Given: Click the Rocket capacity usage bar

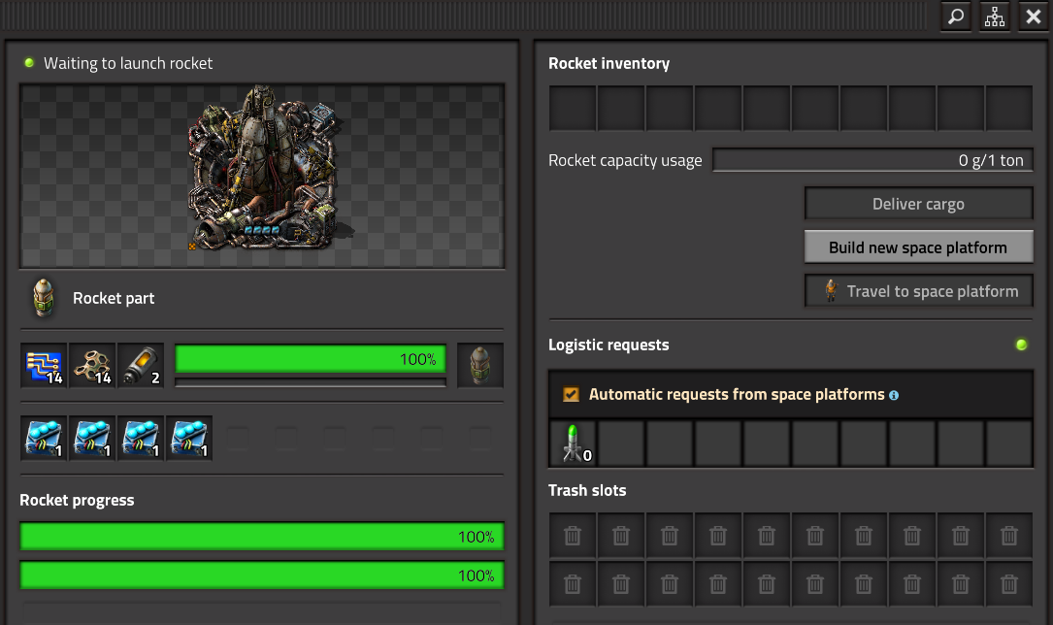Looking at the screenshot, I should (872, 160).
